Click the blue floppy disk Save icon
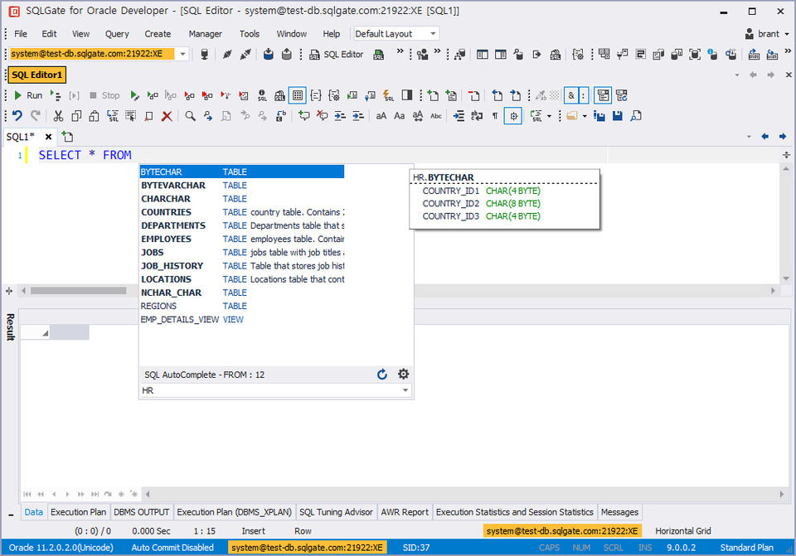 pos(617,116)
